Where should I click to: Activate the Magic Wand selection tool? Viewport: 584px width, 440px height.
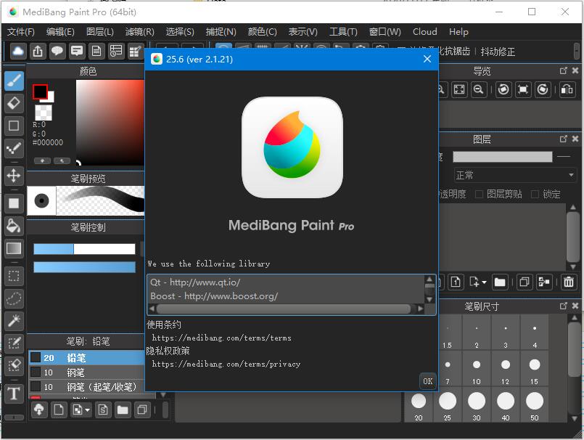pyautogui.click(x=14, y=321)
